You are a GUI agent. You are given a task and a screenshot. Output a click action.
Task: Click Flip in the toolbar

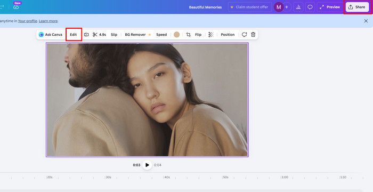click(x=198, y=35)
